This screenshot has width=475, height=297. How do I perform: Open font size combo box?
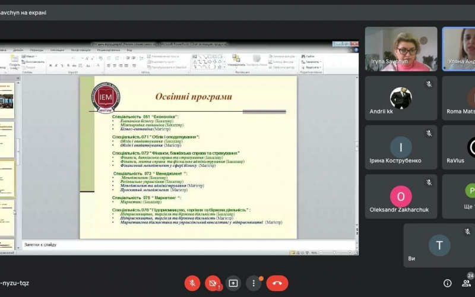(80, 58)
